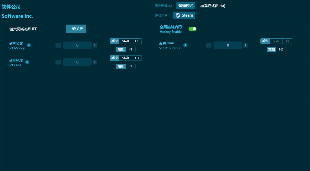Click the F3 increase hotkey for fans
The image size is (310, 171).
(x=126, y=66)
